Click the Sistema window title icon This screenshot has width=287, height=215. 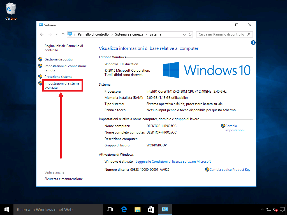(41, 25)
